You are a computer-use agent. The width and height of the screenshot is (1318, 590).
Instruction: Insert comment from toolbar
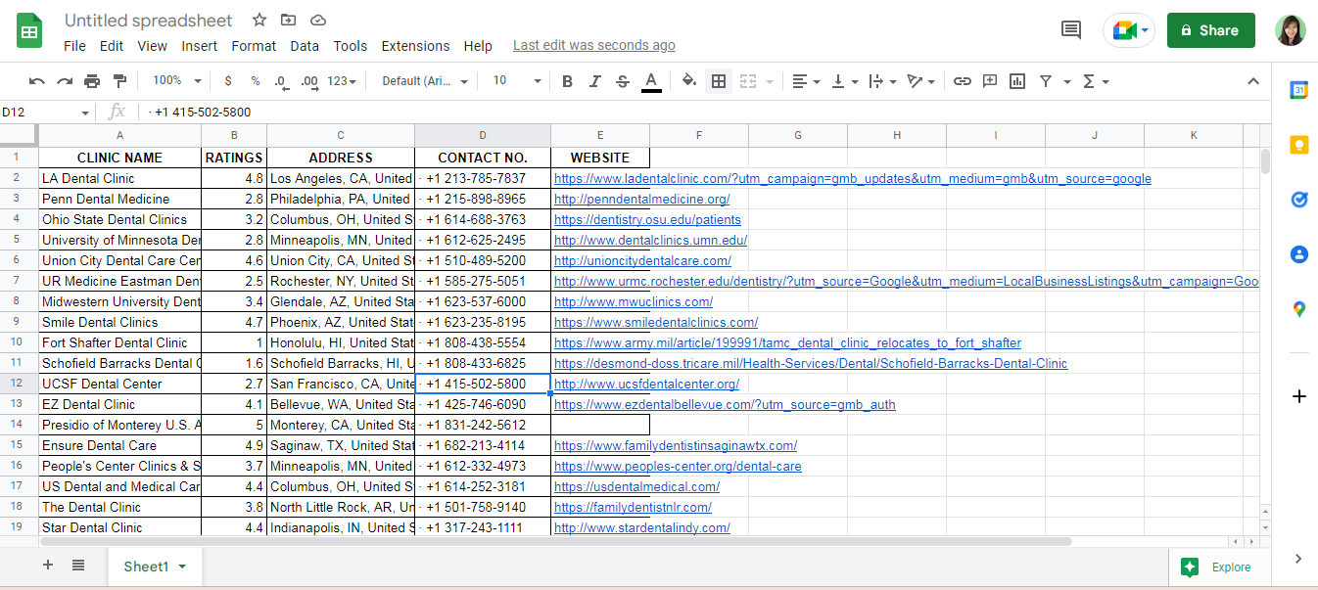(x=990, y=81)
